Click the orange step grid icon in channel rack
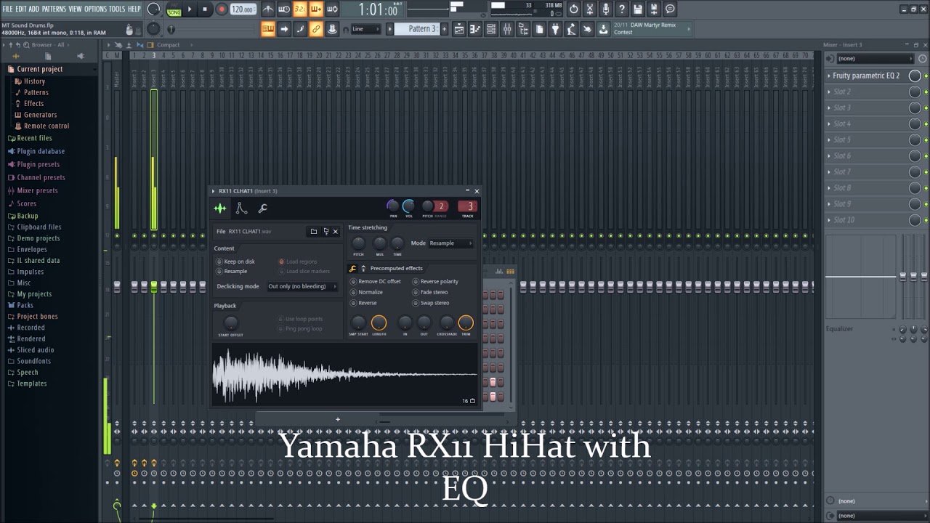Image resolution: width=930 pixels, height=523 pixels. point(510,272)
